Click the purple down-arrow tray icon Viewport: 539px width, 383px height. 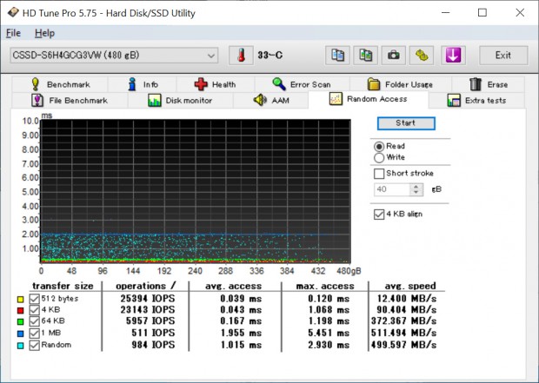[453, 56]
